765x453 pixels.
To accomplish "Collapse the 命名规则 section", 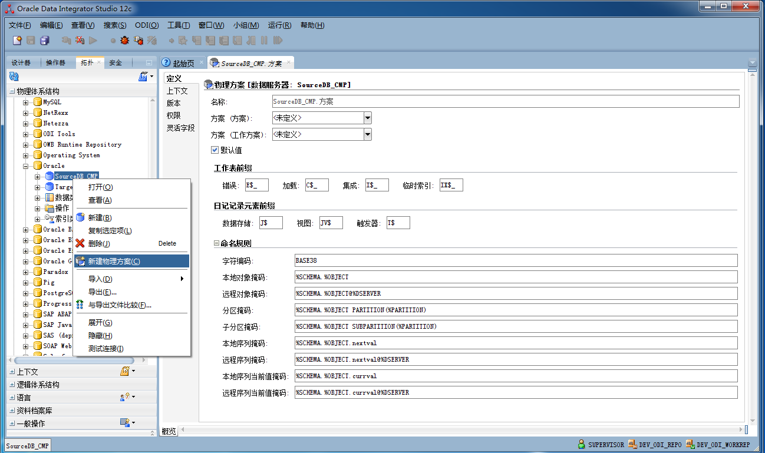I will 216,243.
